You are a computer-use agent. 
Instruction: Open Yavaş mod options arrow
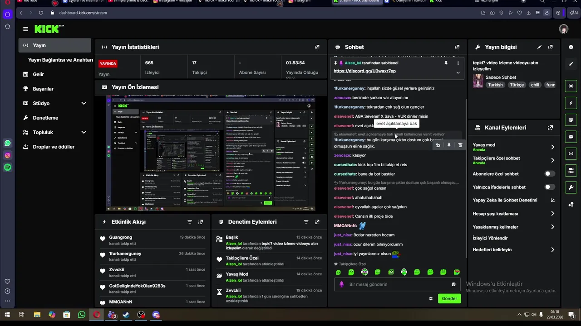click(x=552, y=147)
